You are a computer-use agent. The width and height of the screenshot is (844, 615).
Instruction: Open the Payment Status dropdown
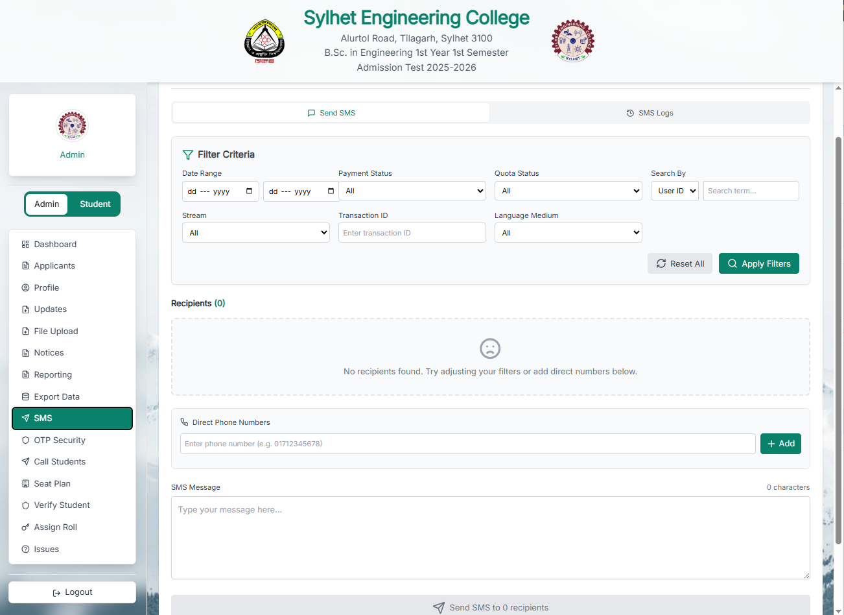[412, 191]
